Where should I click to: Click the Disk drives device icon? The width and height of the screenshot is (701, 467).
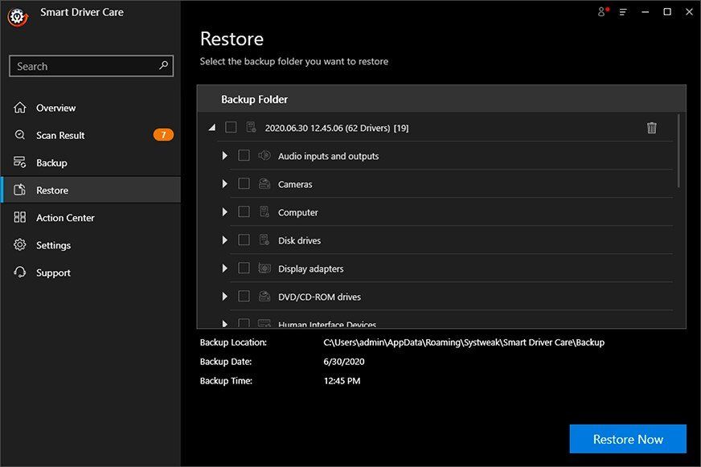coord(264,240)
